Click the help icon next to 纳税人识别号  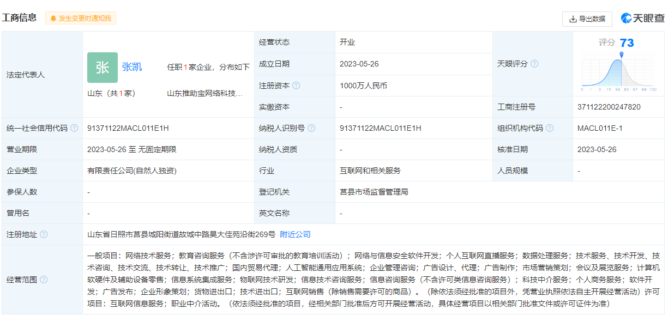(311, 128)
